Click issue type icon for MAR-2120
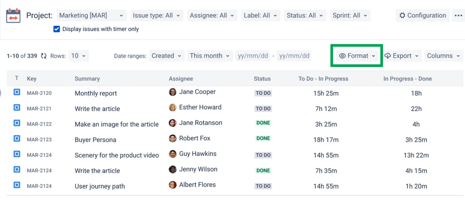 point(17,92)
